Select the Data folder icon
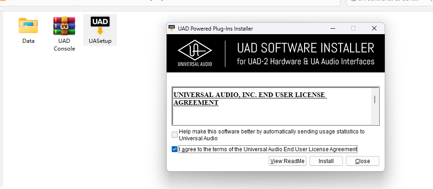The width and height of the screenshot is (433, 189). (28, 26)
